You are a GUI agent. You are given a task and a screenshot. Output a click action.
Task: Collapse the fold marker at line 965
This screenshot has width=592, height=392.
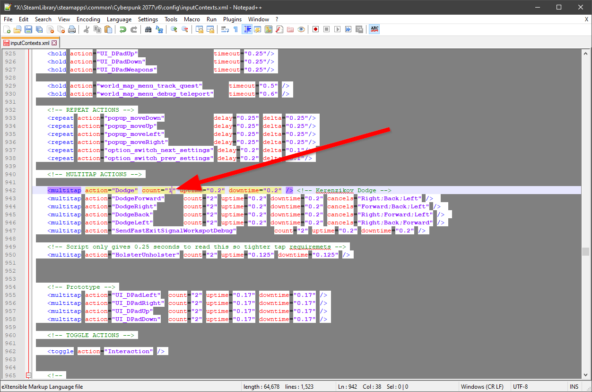coord(28,375)
